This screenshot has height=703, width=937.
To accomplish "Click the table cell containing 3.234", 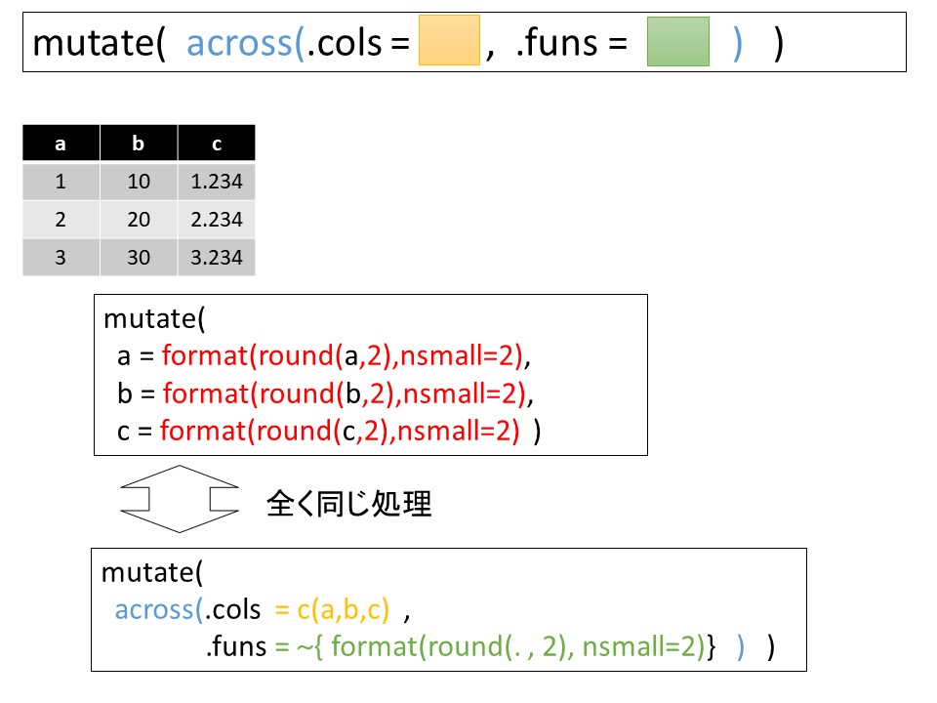I will (x=217, y=258).
